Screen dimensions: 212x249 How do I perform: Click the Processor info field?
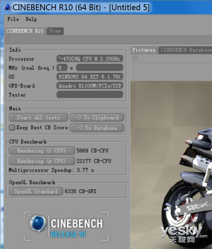(90, 59)
